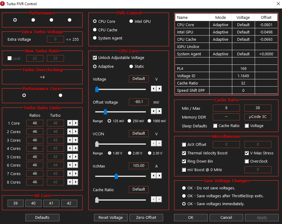Click the Voltage slider handle
The width and height of the screenshot is (282, 224).
tap(97, 89)
